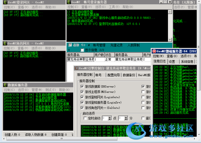Decrease the 点 hour stepper value

coord(110,119)
